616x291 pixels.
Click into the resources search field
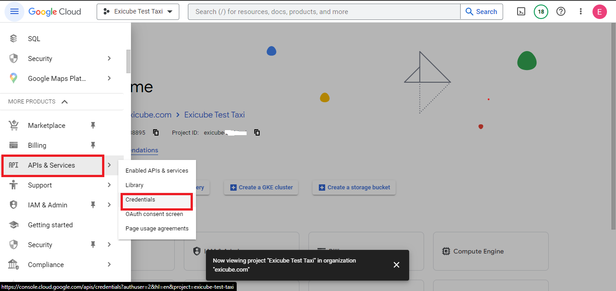324,12
